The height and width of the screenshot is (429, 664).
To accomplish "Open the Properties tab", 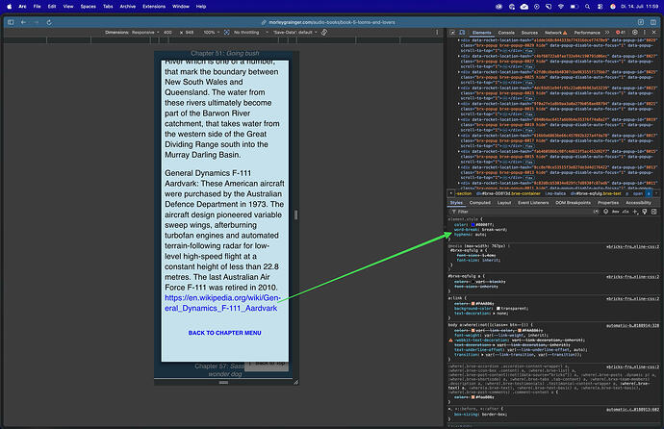I will [x=608, y=203].
